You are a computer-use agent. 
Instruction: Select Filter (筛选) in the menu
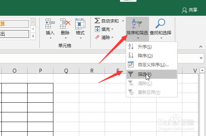pyautogui.click(x=152, y=74)
